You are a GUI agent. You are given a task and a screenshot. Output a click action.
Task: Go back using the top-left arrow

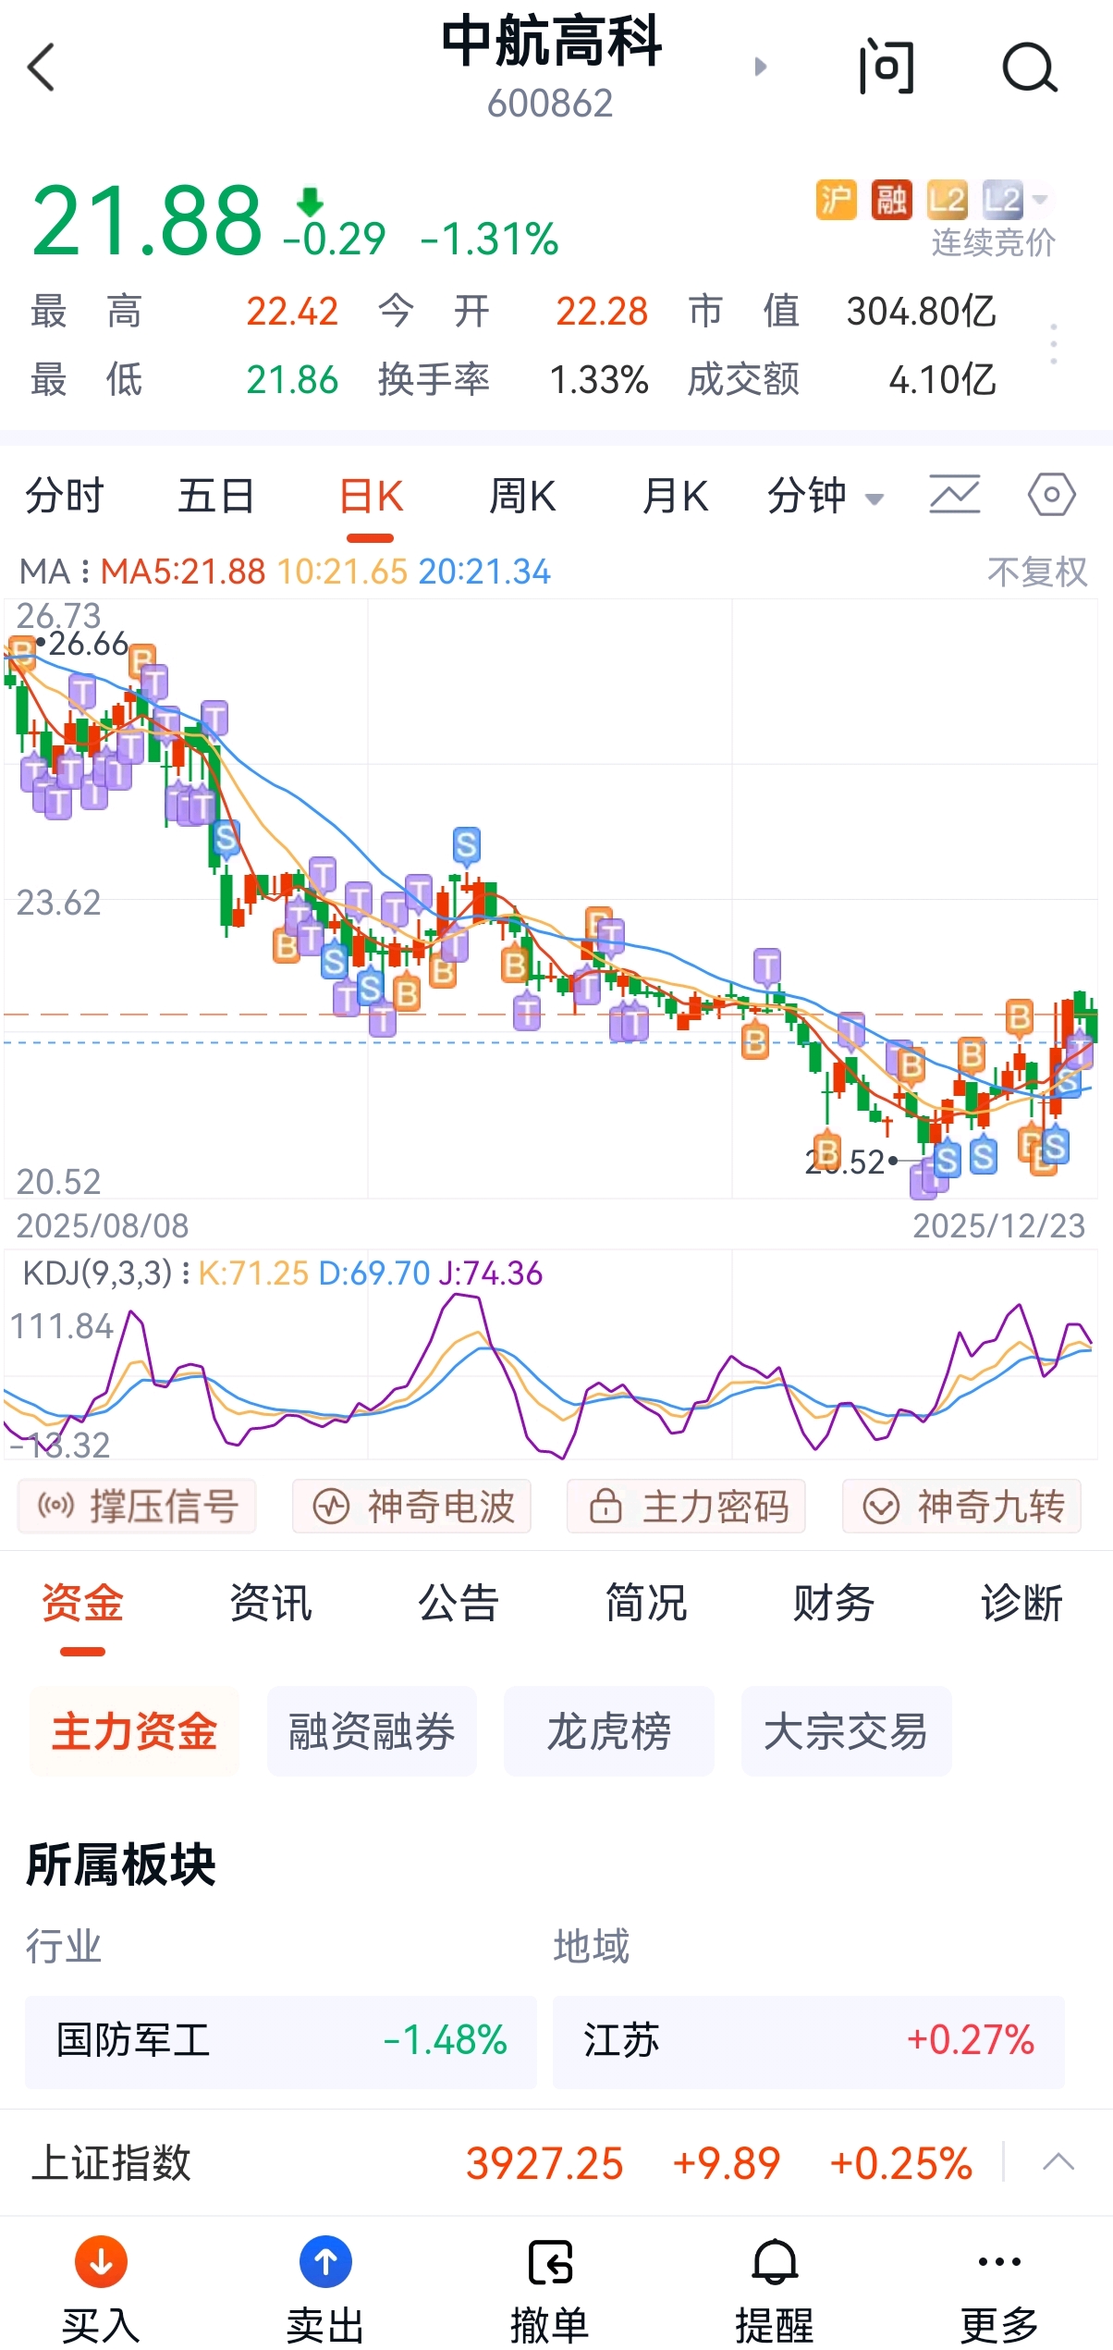tap(42, 68)
